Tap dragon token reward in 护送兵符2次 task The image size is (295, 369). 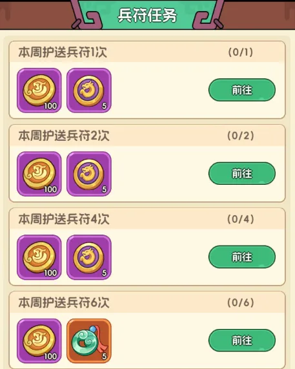89,174
